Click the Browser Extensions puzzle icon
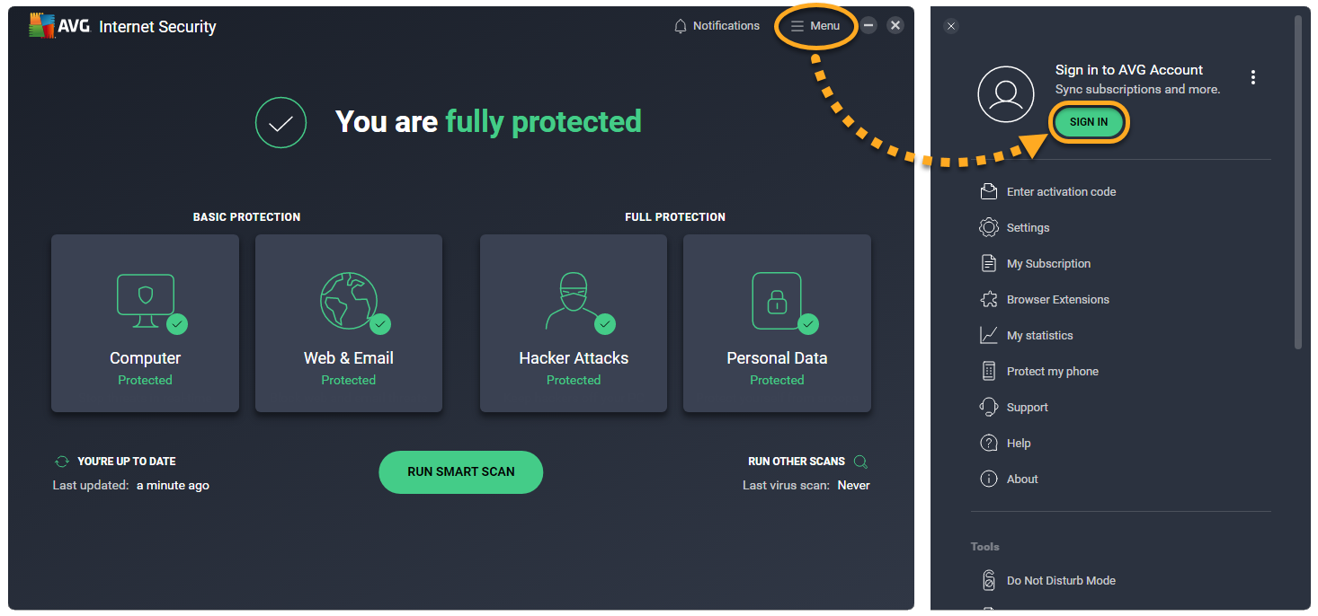The width and height of the screenshot is (1318, 616). pos(988,299)
